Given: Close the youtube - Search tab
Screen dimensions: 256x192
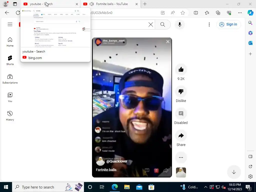Looking at the screenshot, I should (x=77, y=4).
